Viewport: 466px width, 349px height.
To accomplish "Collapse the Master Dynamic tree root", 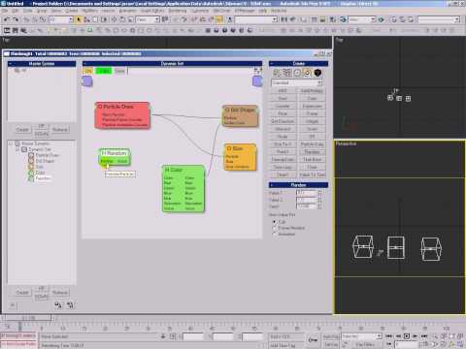I will [x=11, y=143].
